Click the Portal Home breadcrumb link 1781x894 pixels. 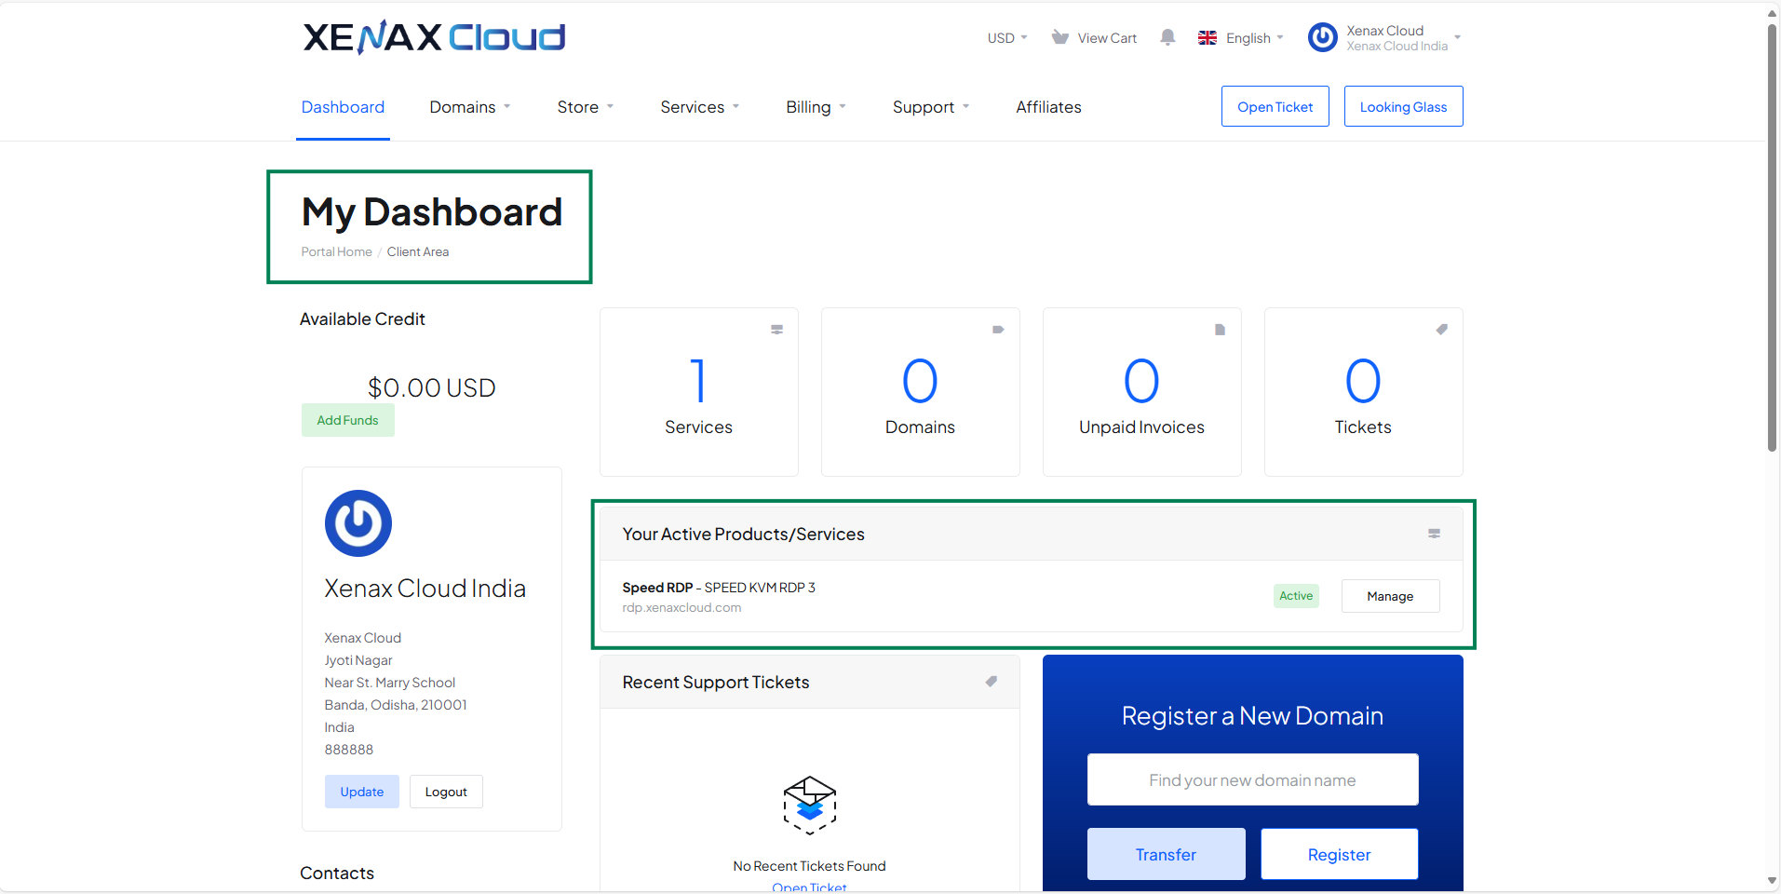tap(336, 251)
